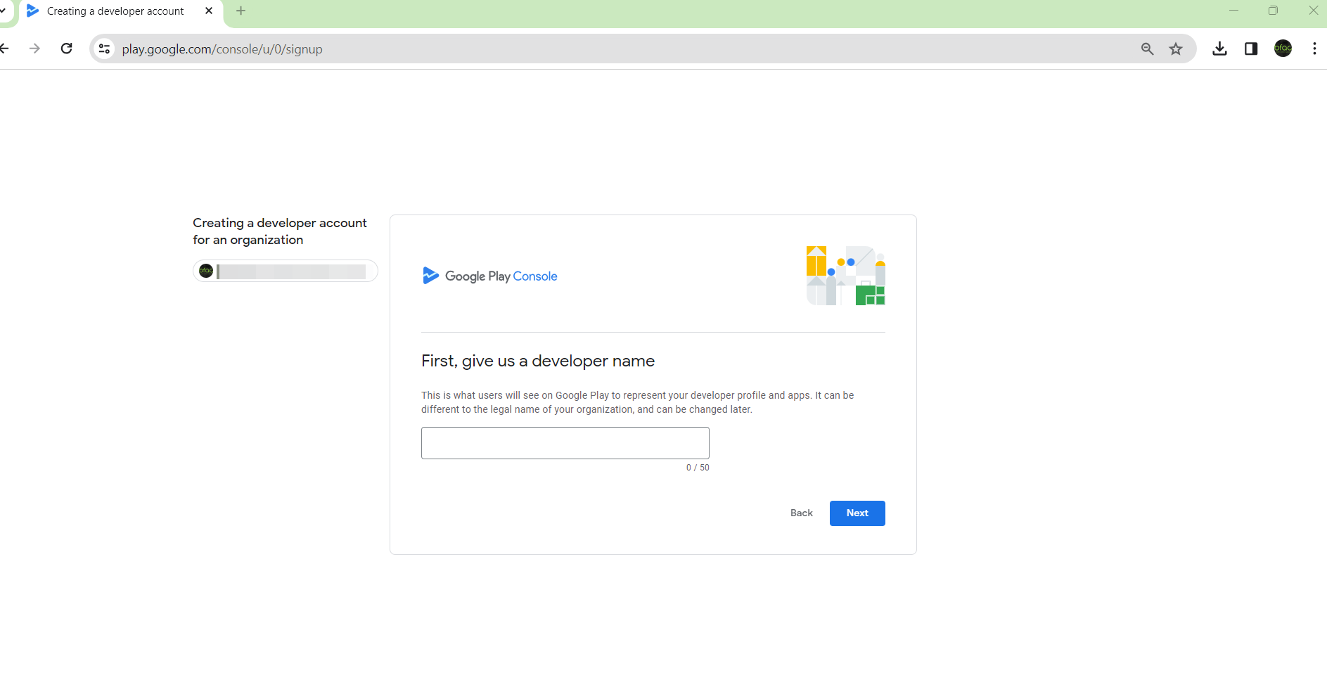The image size is (1327, 685).
Task: Open a new browser tab
Action: tap(241, 11)
